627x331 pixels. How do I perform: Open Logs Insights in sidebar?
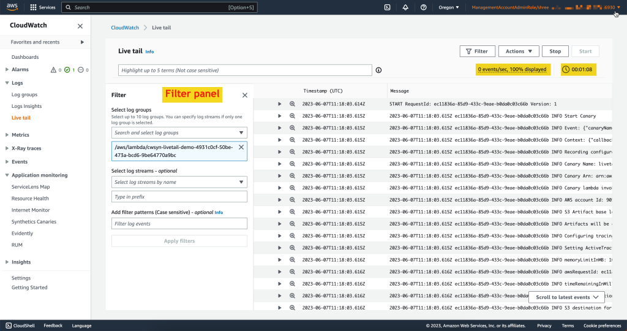click(x=26, y=107)
